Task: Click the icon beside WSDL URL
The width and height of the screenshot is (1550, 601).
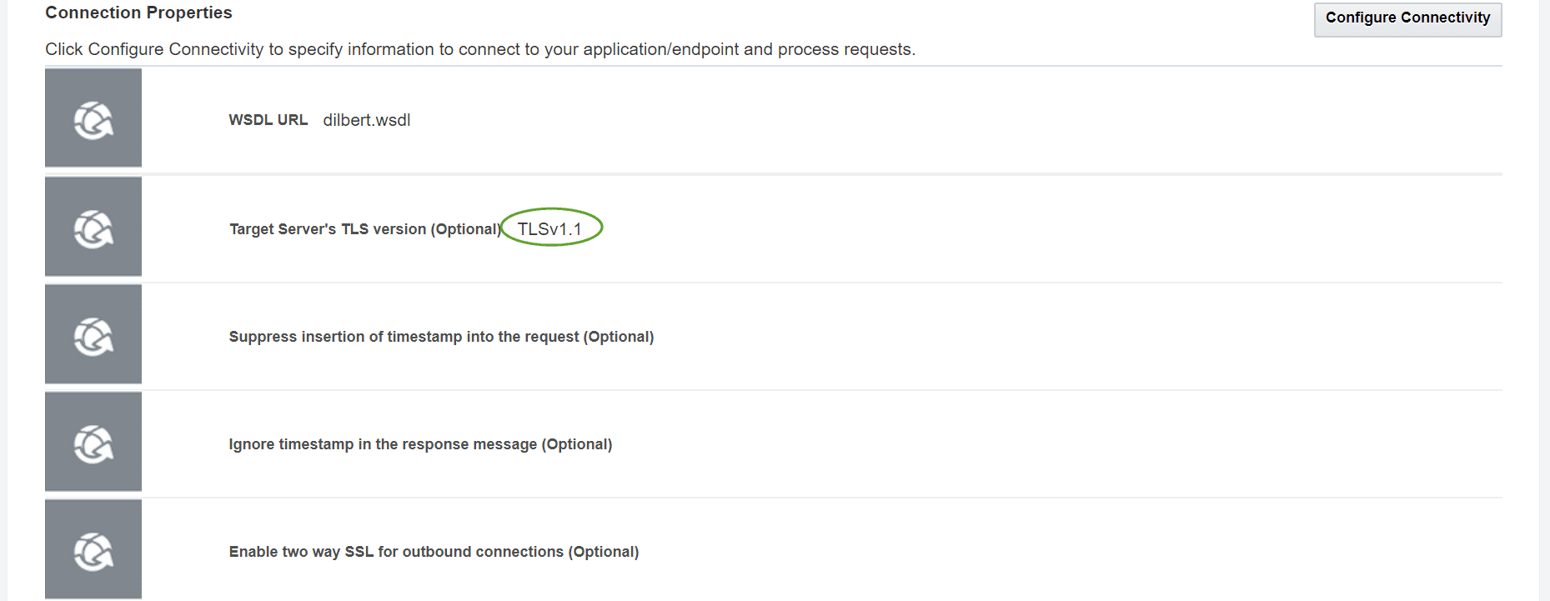Action: pos(93,118)
